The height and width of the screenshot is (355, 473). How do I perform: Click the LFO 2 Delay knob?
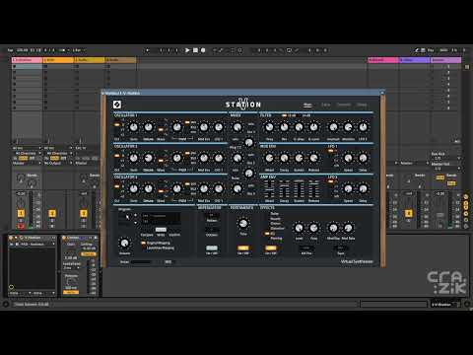tap(363, 188)
